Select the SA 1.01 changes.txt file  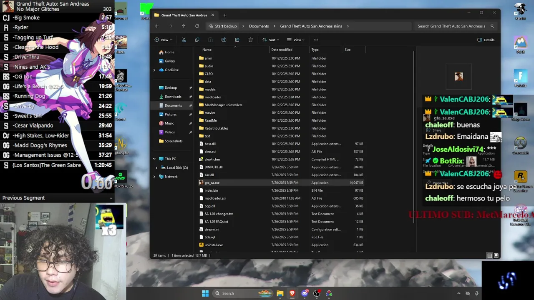[x=219, y=214]
